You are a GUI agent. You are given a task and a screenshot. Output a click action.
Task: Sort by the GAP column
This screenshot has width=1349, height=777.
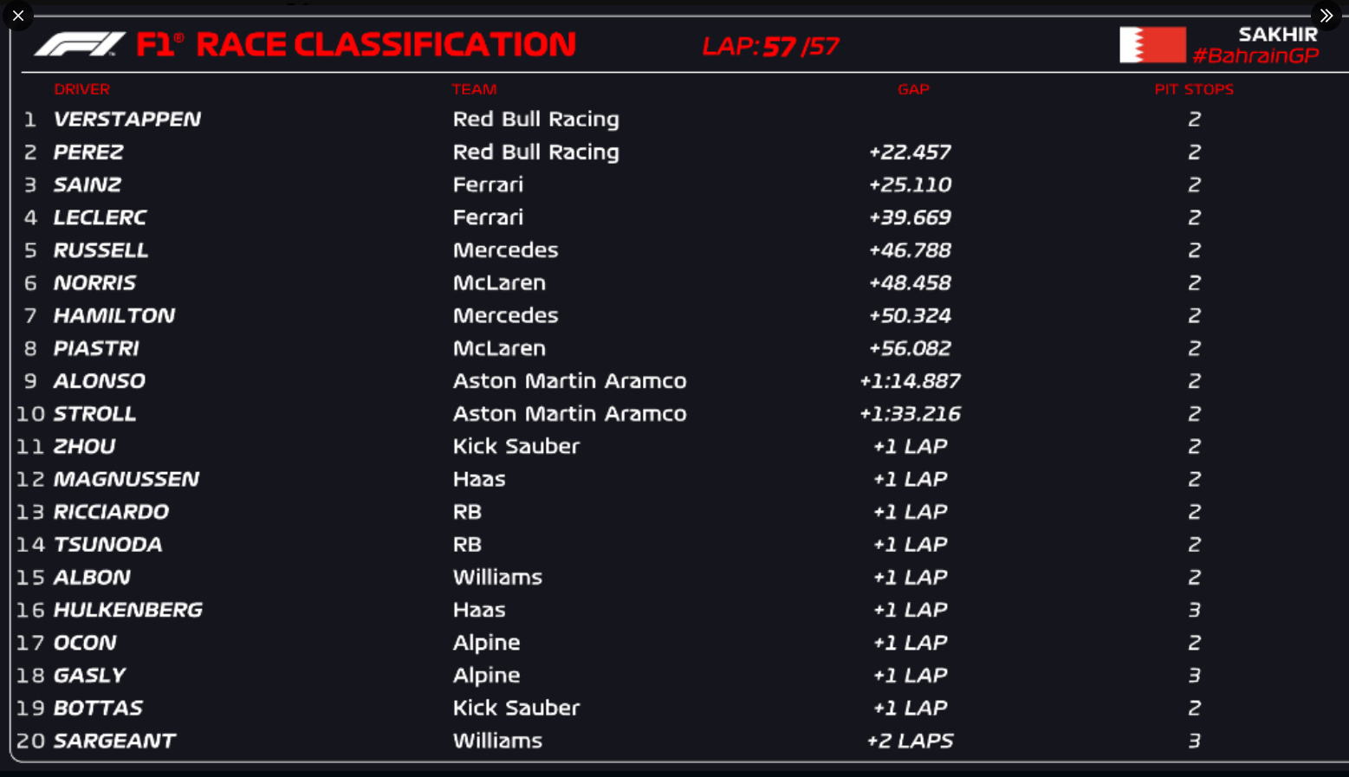(912, 89)
